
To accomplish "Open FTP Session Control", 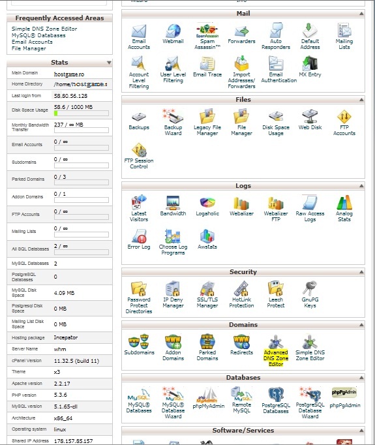I will pos(139,156).
